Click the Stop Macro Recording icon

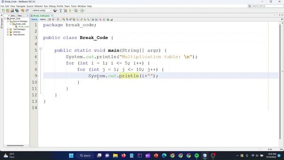[104, 20]
